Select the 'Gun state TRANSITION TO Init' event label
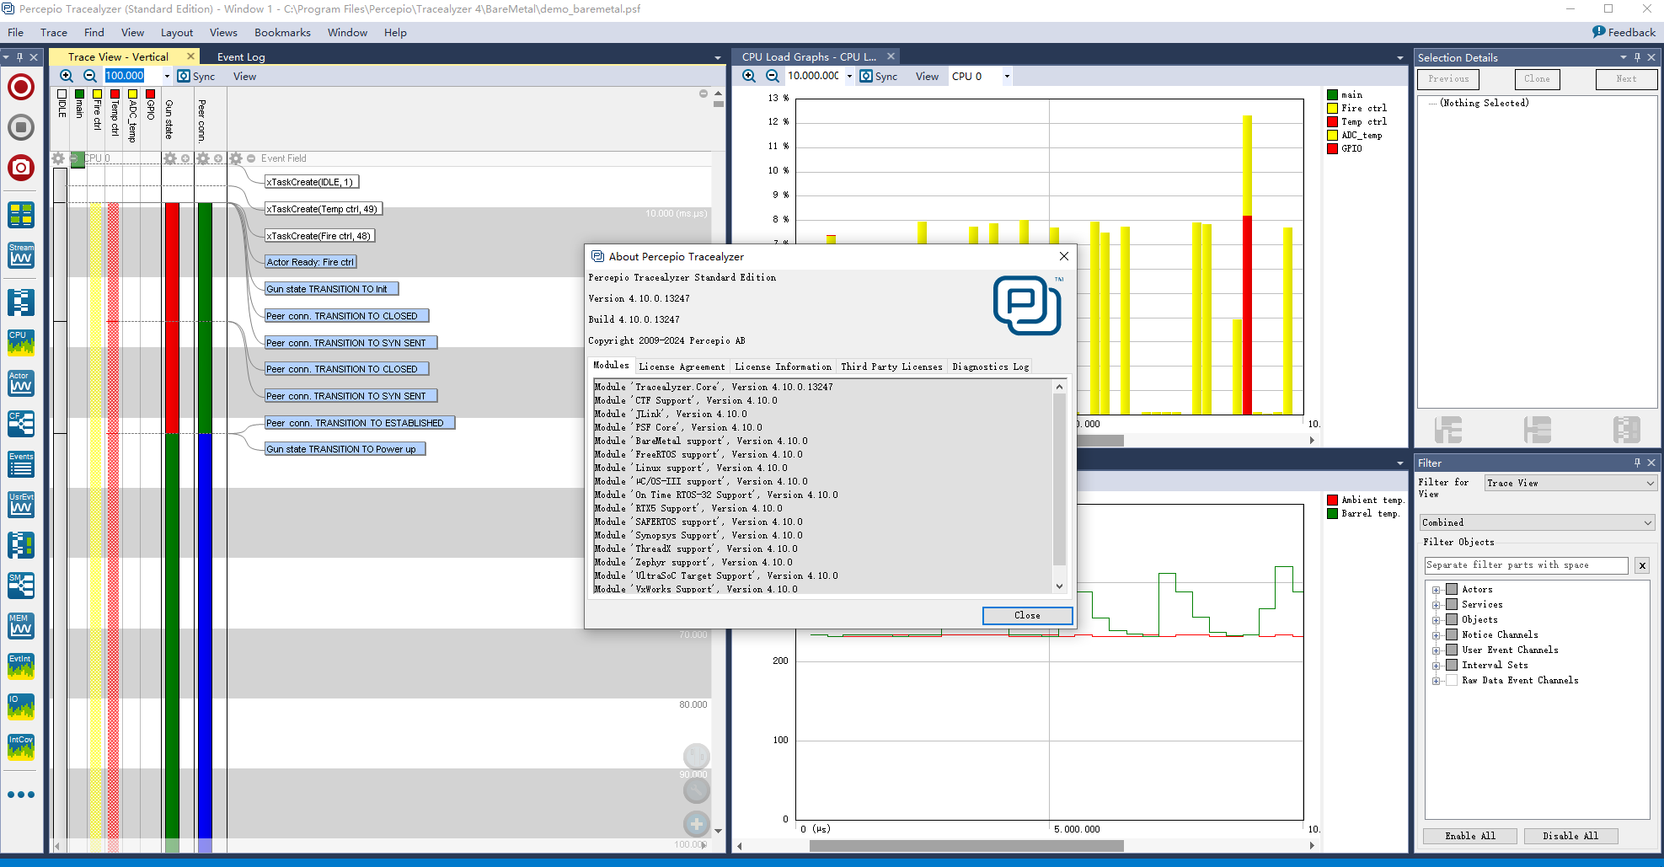Viewport: 1664px width, 867px height. pos(331,289)
